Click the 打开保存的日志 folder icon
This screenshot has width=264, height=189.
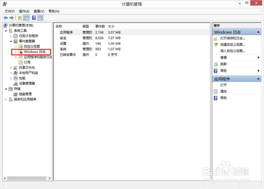click(215, 39)
